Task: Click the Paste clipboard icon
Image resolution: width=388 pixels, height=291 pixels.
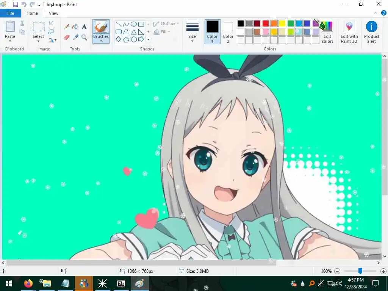Action: point(10,26)
